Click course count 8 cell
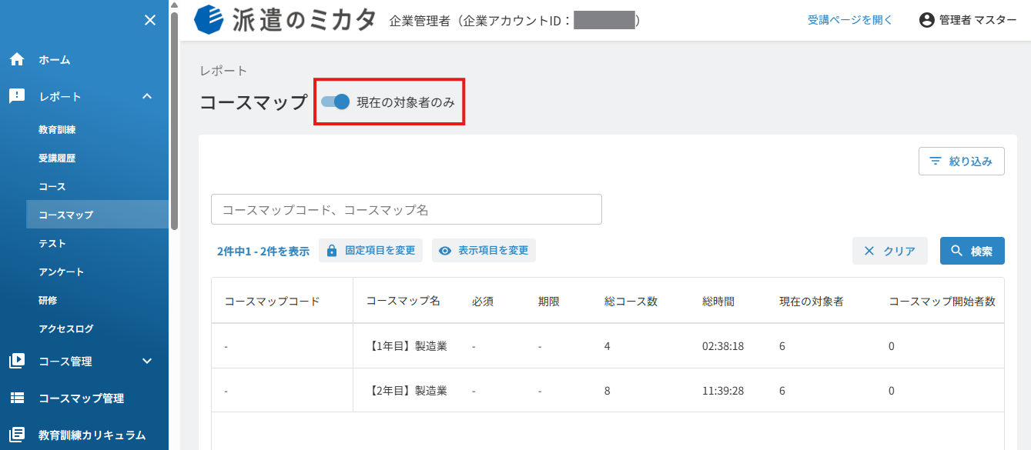This screenshot has height=450, width=1031. [608, 391]
